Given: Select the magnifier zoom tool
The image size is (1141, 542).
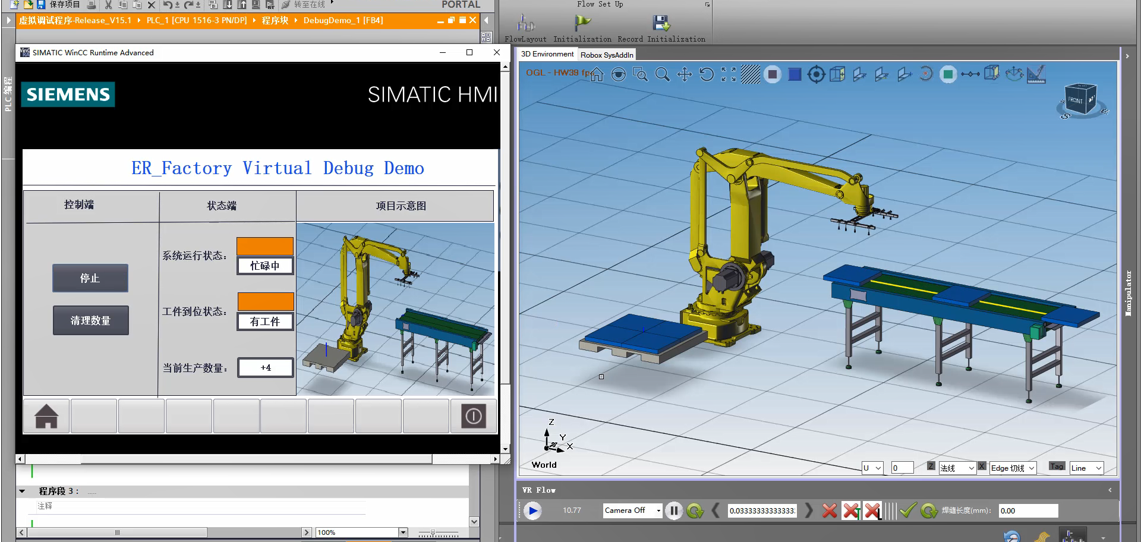Looking at the screenshot, I should (x=662, y=74).
